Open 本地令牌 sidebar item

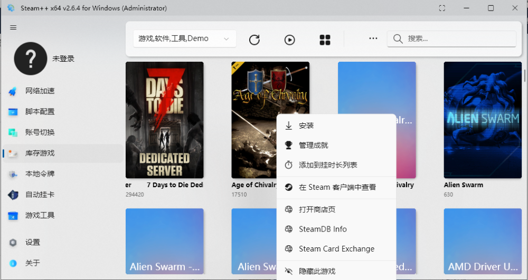(40, 174)
